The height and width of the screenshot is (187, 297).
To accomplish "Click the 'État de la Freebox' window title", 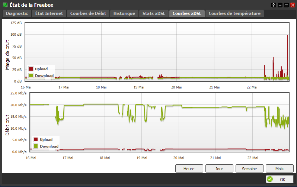I will (31, 5).
